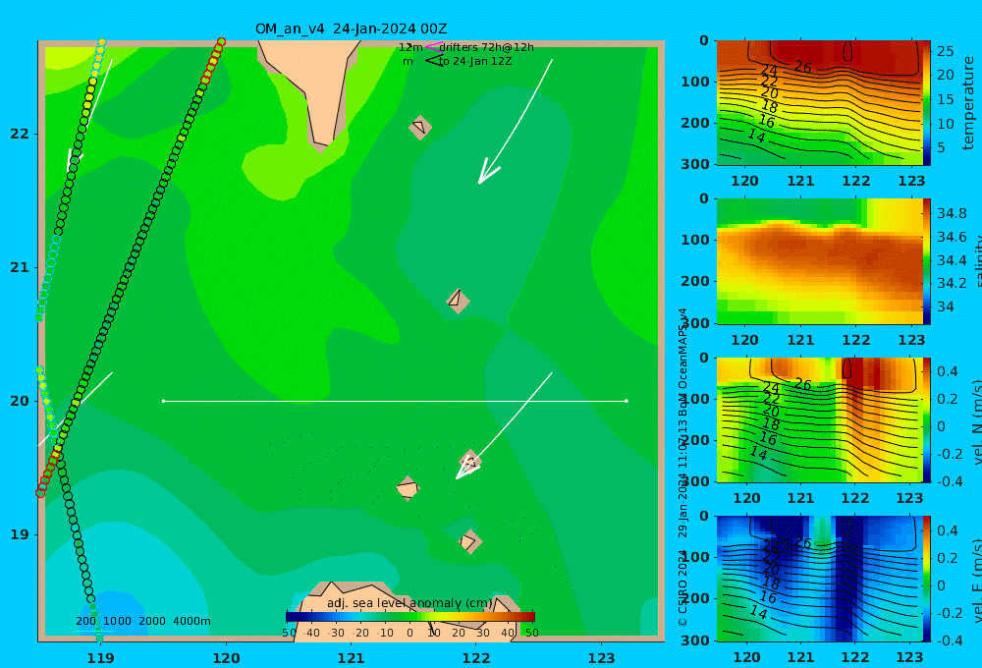Image resolution: width=982 pixels, height=668 pixels.
Task: Click the vertical CSIRO copyright text
Action: [x=682, y=467]
